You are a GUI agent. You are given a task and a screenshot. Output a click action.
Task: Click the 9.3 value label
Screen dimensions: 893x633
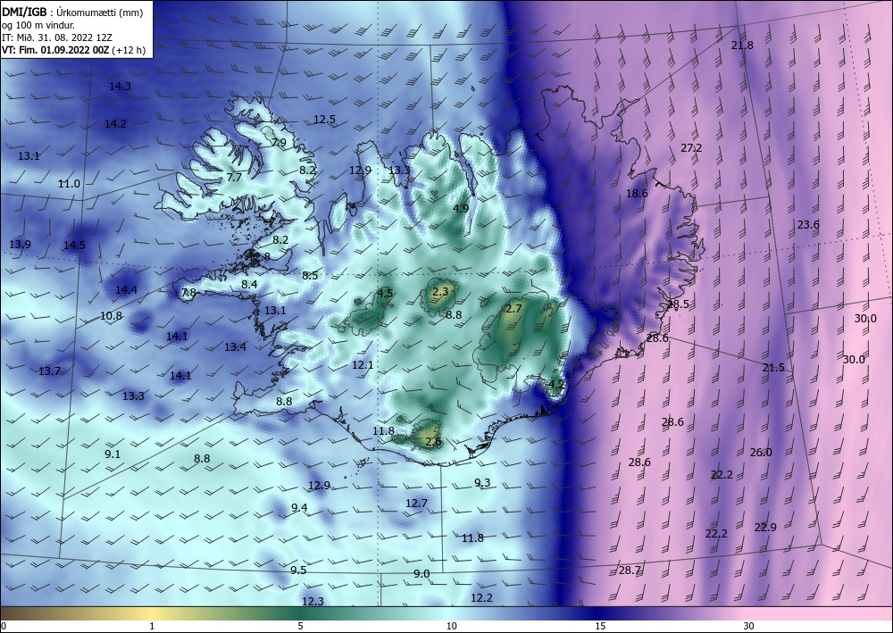point(482,483)
